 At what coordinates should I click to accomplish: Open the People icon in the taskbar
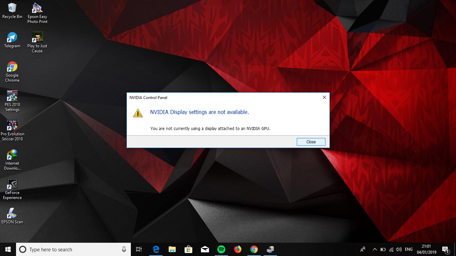[x=363, y=249]
